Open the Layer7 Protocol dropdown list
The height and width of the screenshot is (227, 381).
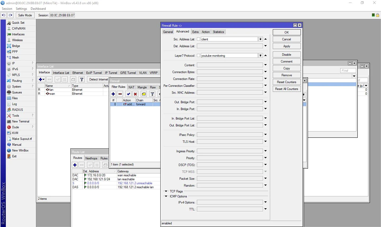(x=260, y=56)
